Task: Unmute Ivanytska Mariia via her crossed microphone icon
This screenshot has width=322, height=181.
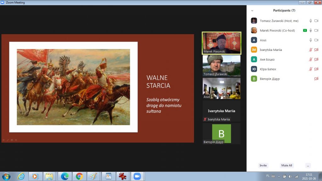Action: pyautogui.click(x=311, y=50)
